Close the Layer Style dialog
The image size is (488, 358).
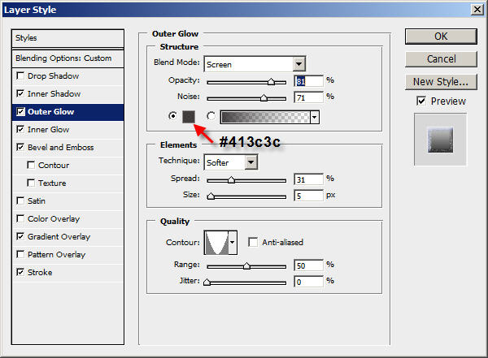477,10
